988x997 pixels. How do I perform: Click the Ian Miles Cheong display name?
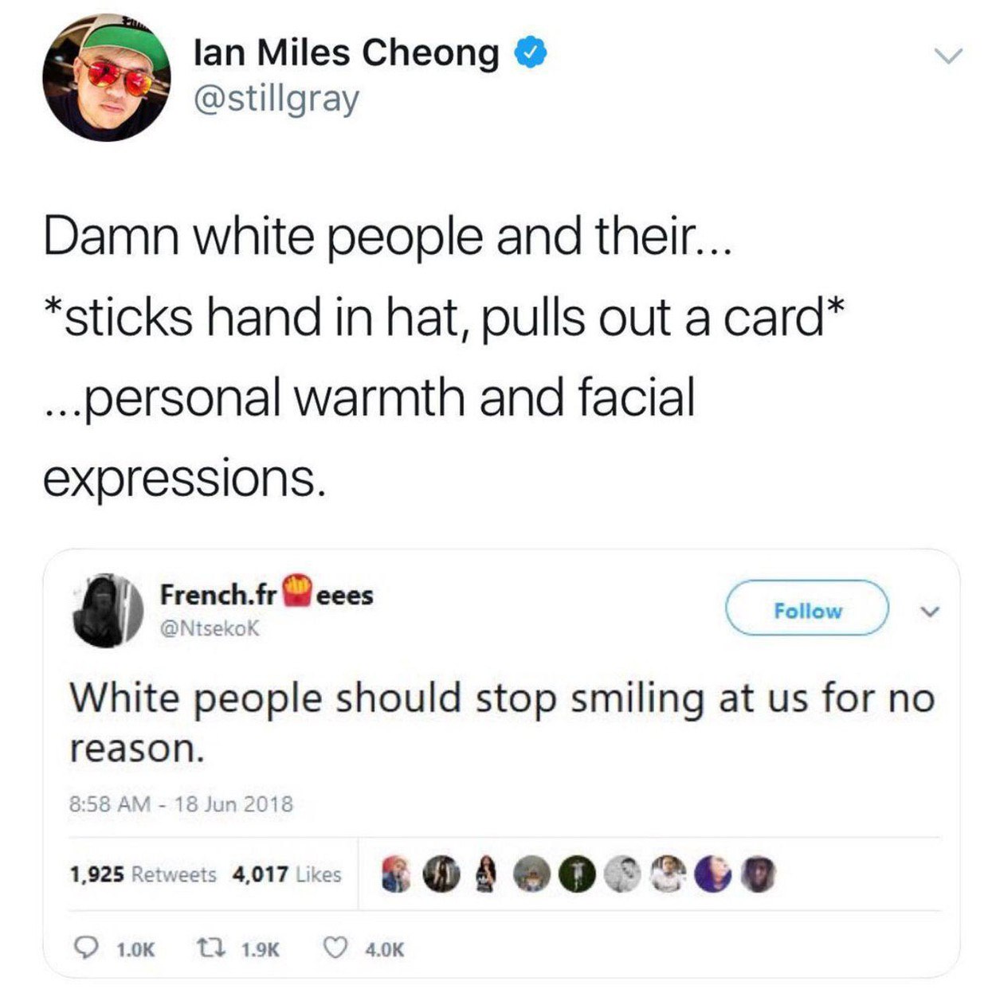click(347, 53)
